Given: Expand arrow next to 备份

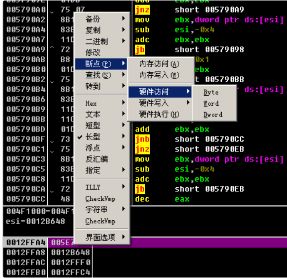Looking at the screenshot, I should pyautogui.click(x=124, y=18).
